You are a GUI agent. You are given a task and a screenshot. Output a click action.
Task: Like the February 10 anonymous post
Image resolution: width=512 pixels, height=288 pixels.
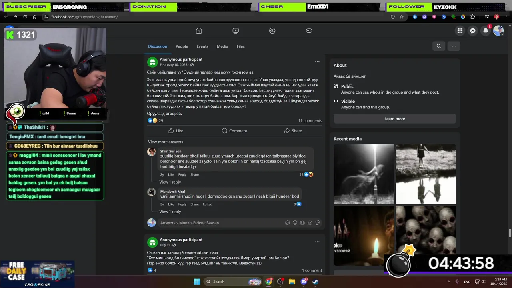pos(176,131)
